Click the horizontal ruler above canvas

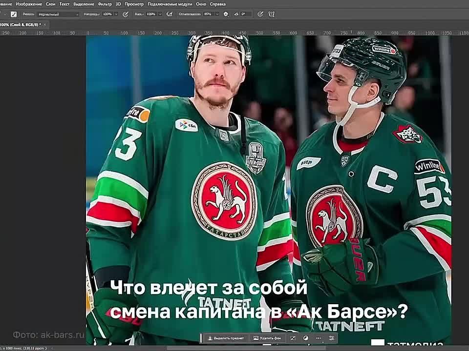click(234, 33)
